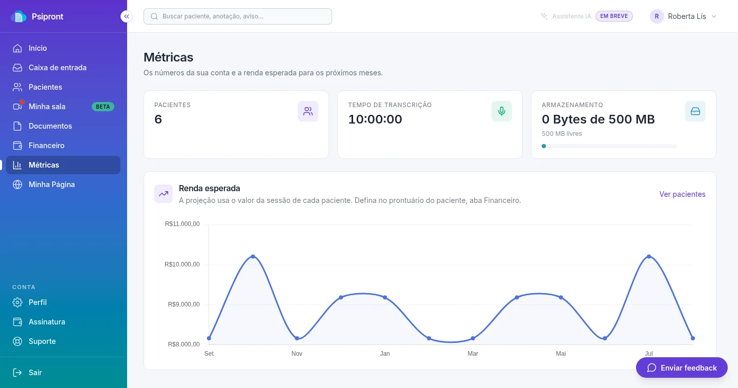Viewport: 738px width, 388px height.
Task: Collapse the sidebar with double-chevron button
Action: [127, 16]
